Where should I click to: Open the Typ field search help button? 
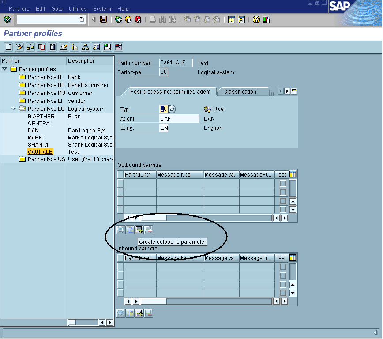(172, 109)
